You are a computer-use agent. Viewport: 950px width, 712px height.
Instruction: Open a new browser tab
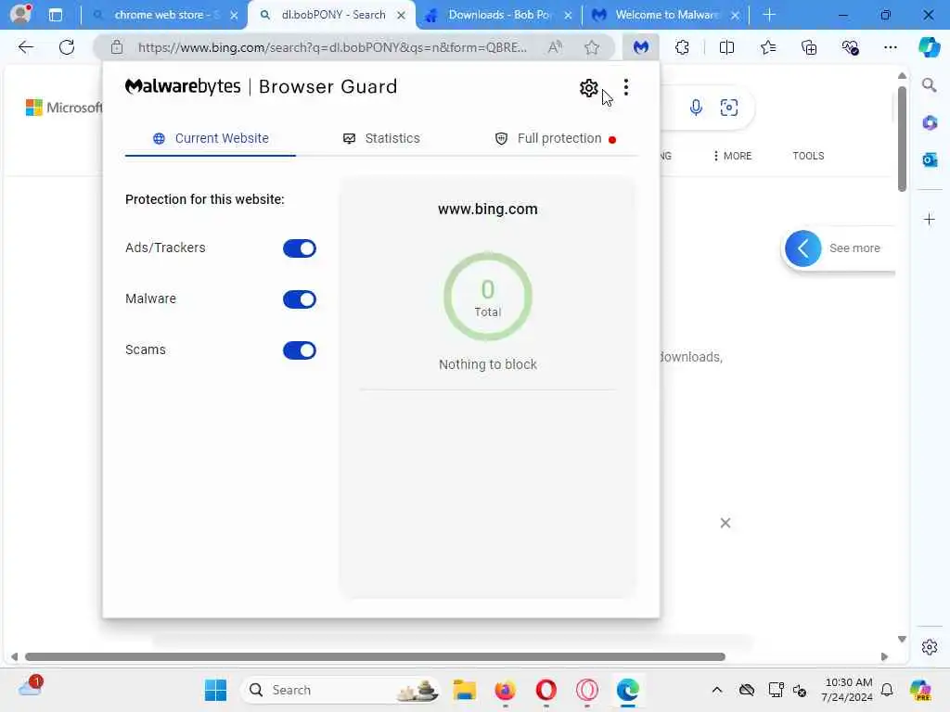pyautogui.click(x=769, y=15)
